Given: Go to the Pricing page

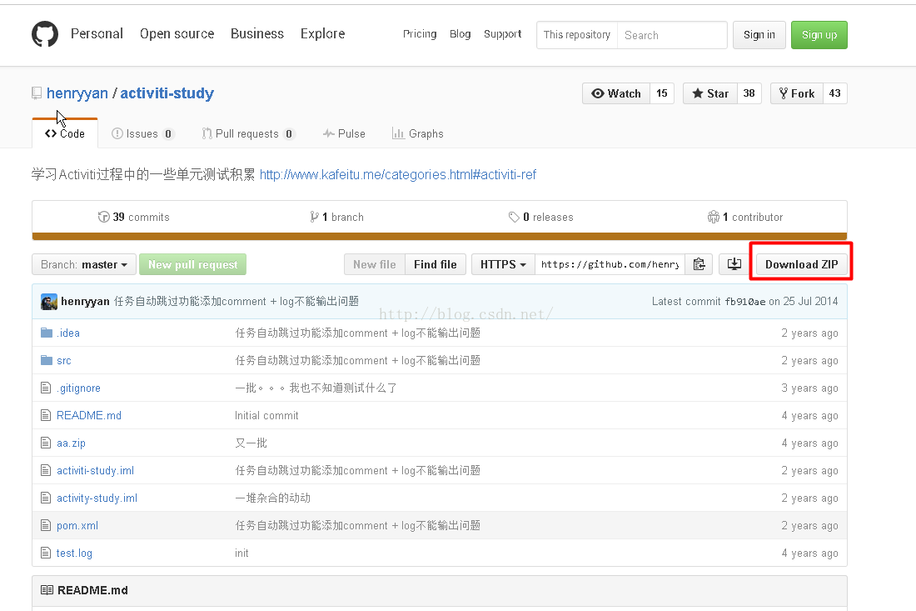Looking at the screenshot, I should point(420,34).
